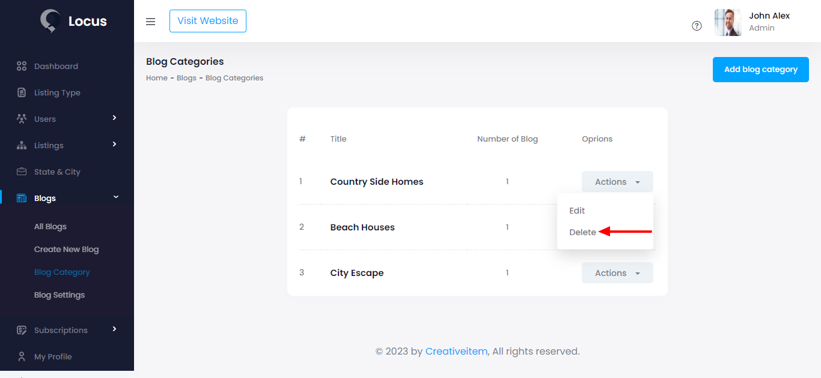Image resolution: width=821 pixels, height=378 pixels.
Task: Open Blogs from the breadcrumb trail
Action: [186, 77]
